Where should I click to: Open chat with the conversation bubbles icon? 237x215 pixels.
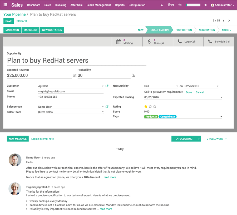click(x=180, y=5)
